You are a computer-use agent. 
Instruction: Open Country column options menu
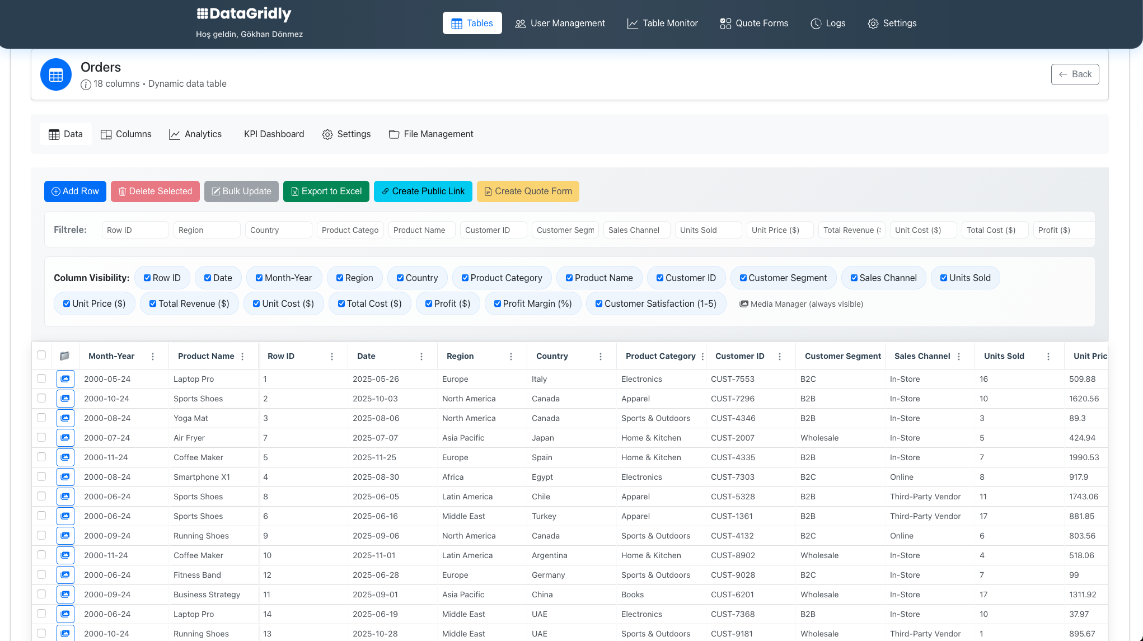click(x=601, y=357)
